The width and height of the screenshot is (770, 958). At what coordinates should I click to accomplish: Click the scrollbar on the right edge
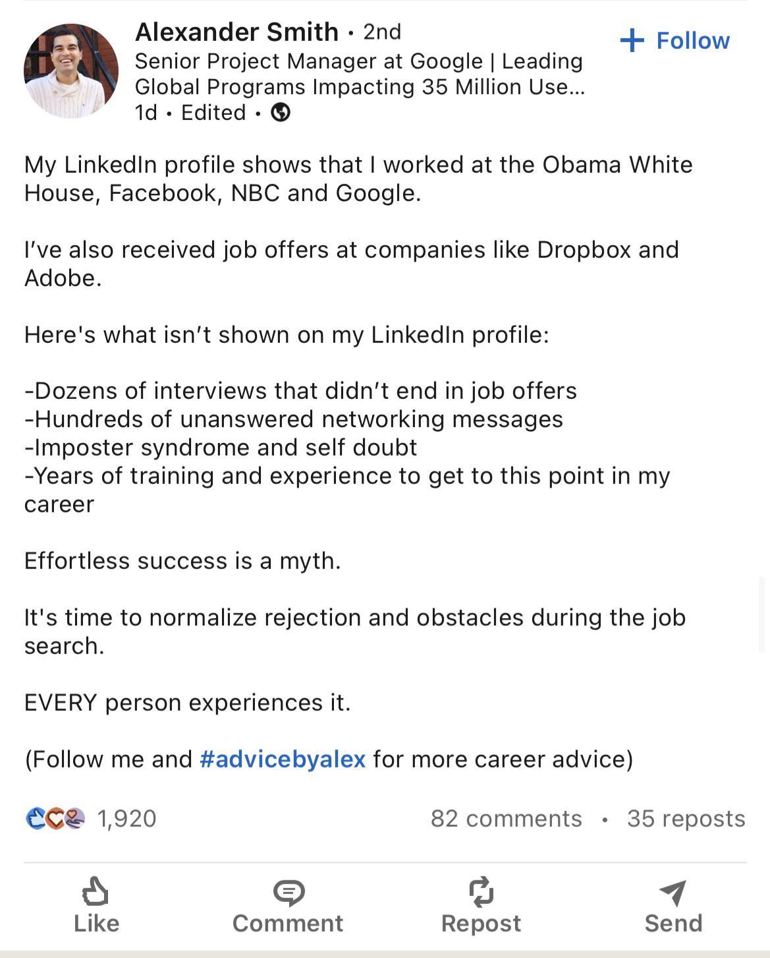tap(761, 613)
